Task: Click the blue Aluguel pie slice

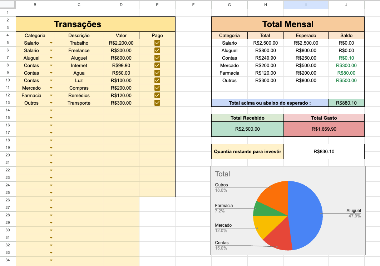Action: [307, 213]
